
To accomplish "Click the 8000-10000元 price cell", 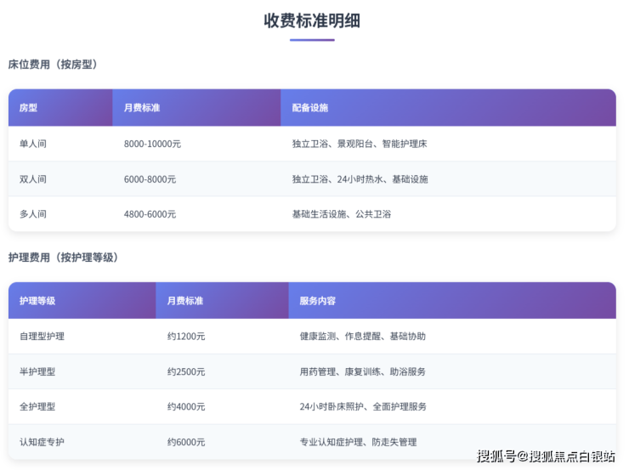I will tap(152, 144).
